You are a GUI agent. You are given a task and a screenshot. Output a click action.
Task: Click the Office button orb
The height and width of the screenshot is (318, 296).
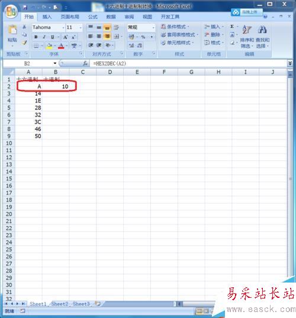point(11,11)
